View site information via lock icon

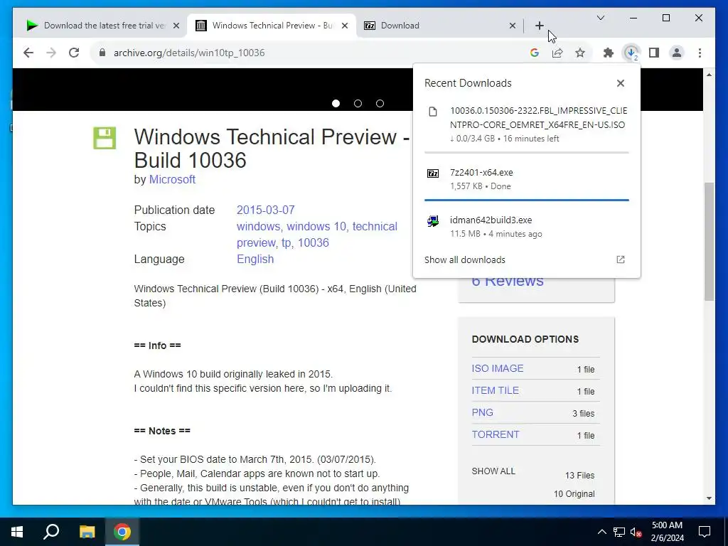(x=102, y=53)
